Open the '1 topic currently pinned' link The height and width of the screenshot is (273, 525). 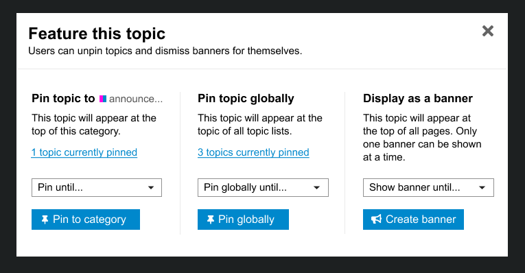pyautogui.click(x=84, y=152)
